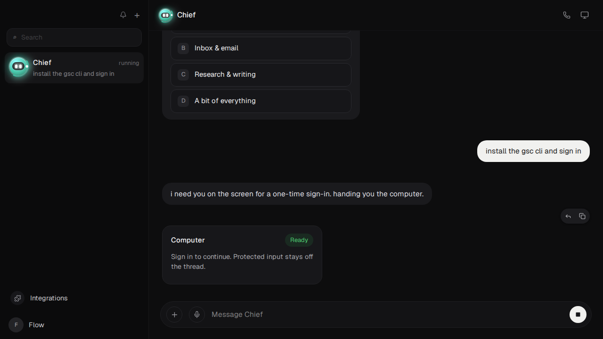Activate the microphone voice input
Viewport: 603px width, 339px height.
197,315
